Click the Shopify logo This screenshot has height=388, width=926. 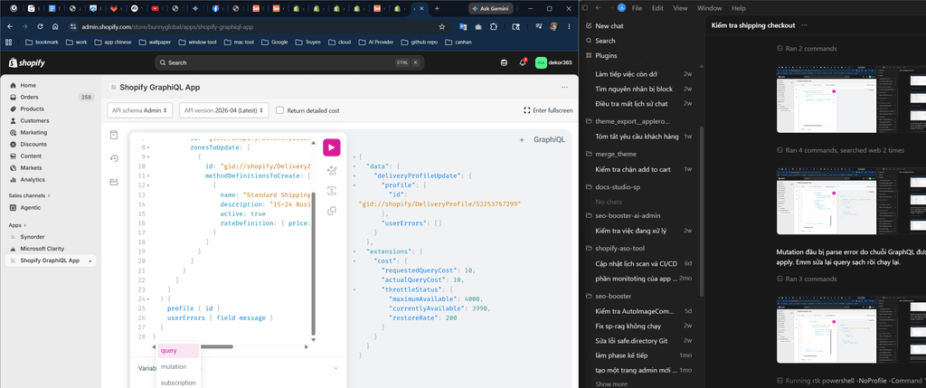point(26,62)
